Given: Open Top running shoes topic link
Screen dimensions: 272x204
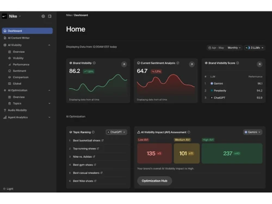Looking at the screenshot, I should pos(86,149).
